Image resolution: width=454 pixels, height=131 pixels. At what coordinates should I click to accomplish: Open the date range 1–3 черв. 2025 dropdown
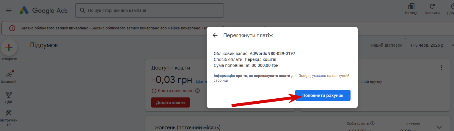430,45
